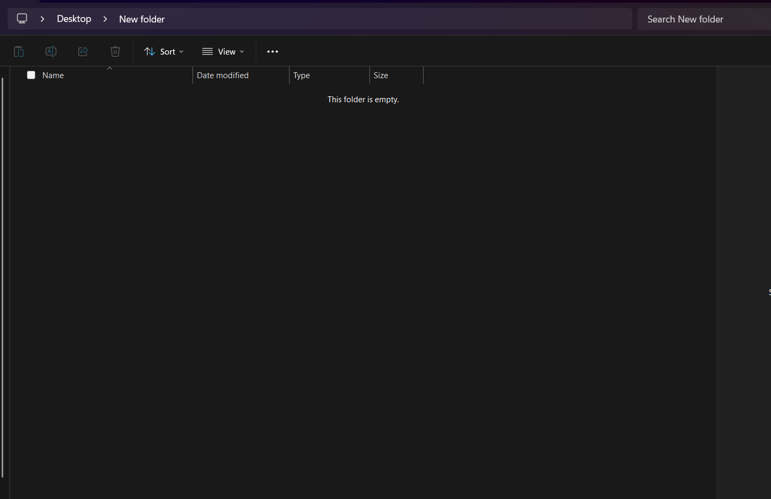771x499 pixels.
Task: Click the Search New folder box
Action: click(x=704, y=19)
